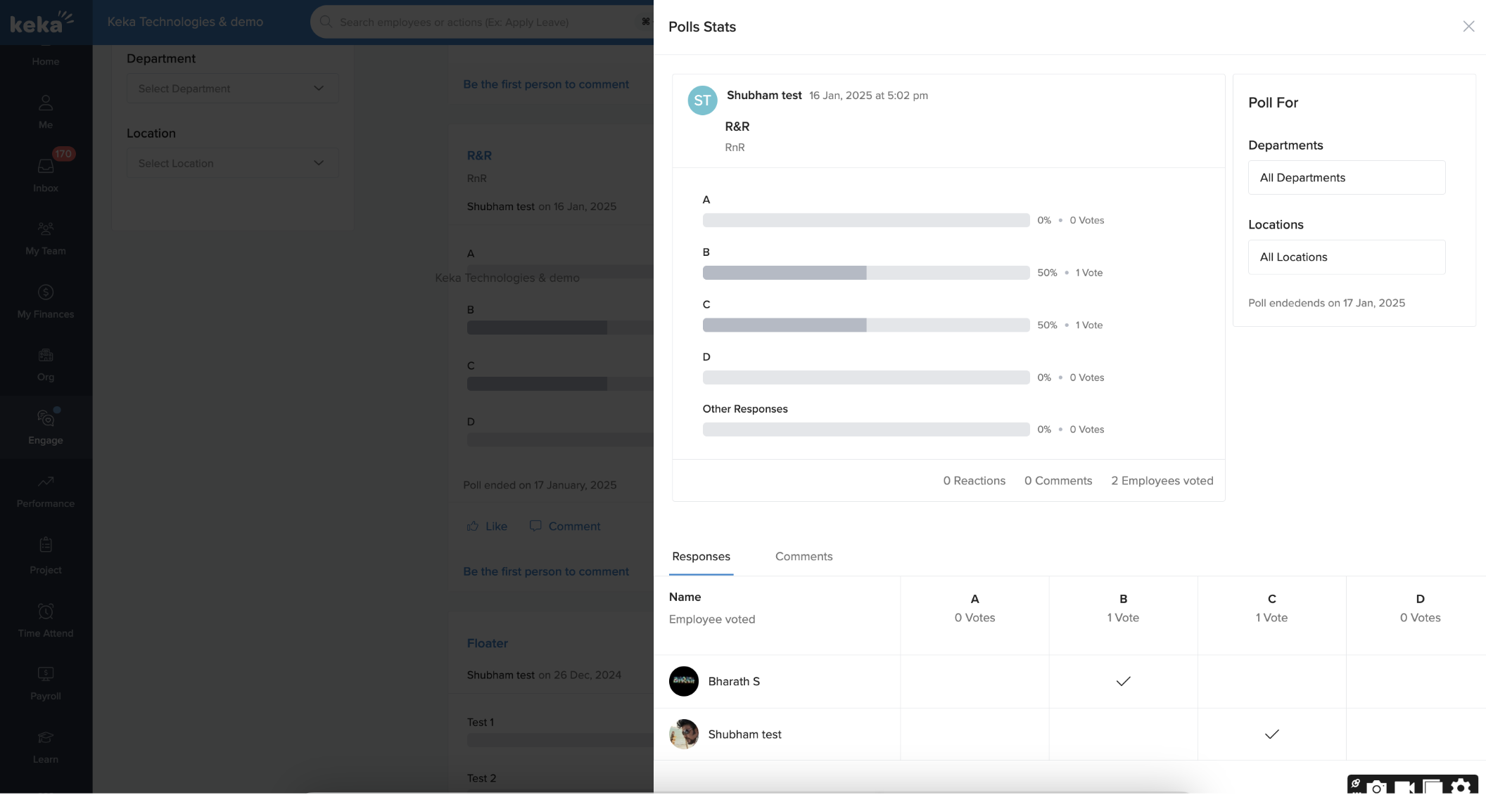Open the Floater poll title link
The width and height of the screenshot is (1486, 795).
tap(487, 643)
